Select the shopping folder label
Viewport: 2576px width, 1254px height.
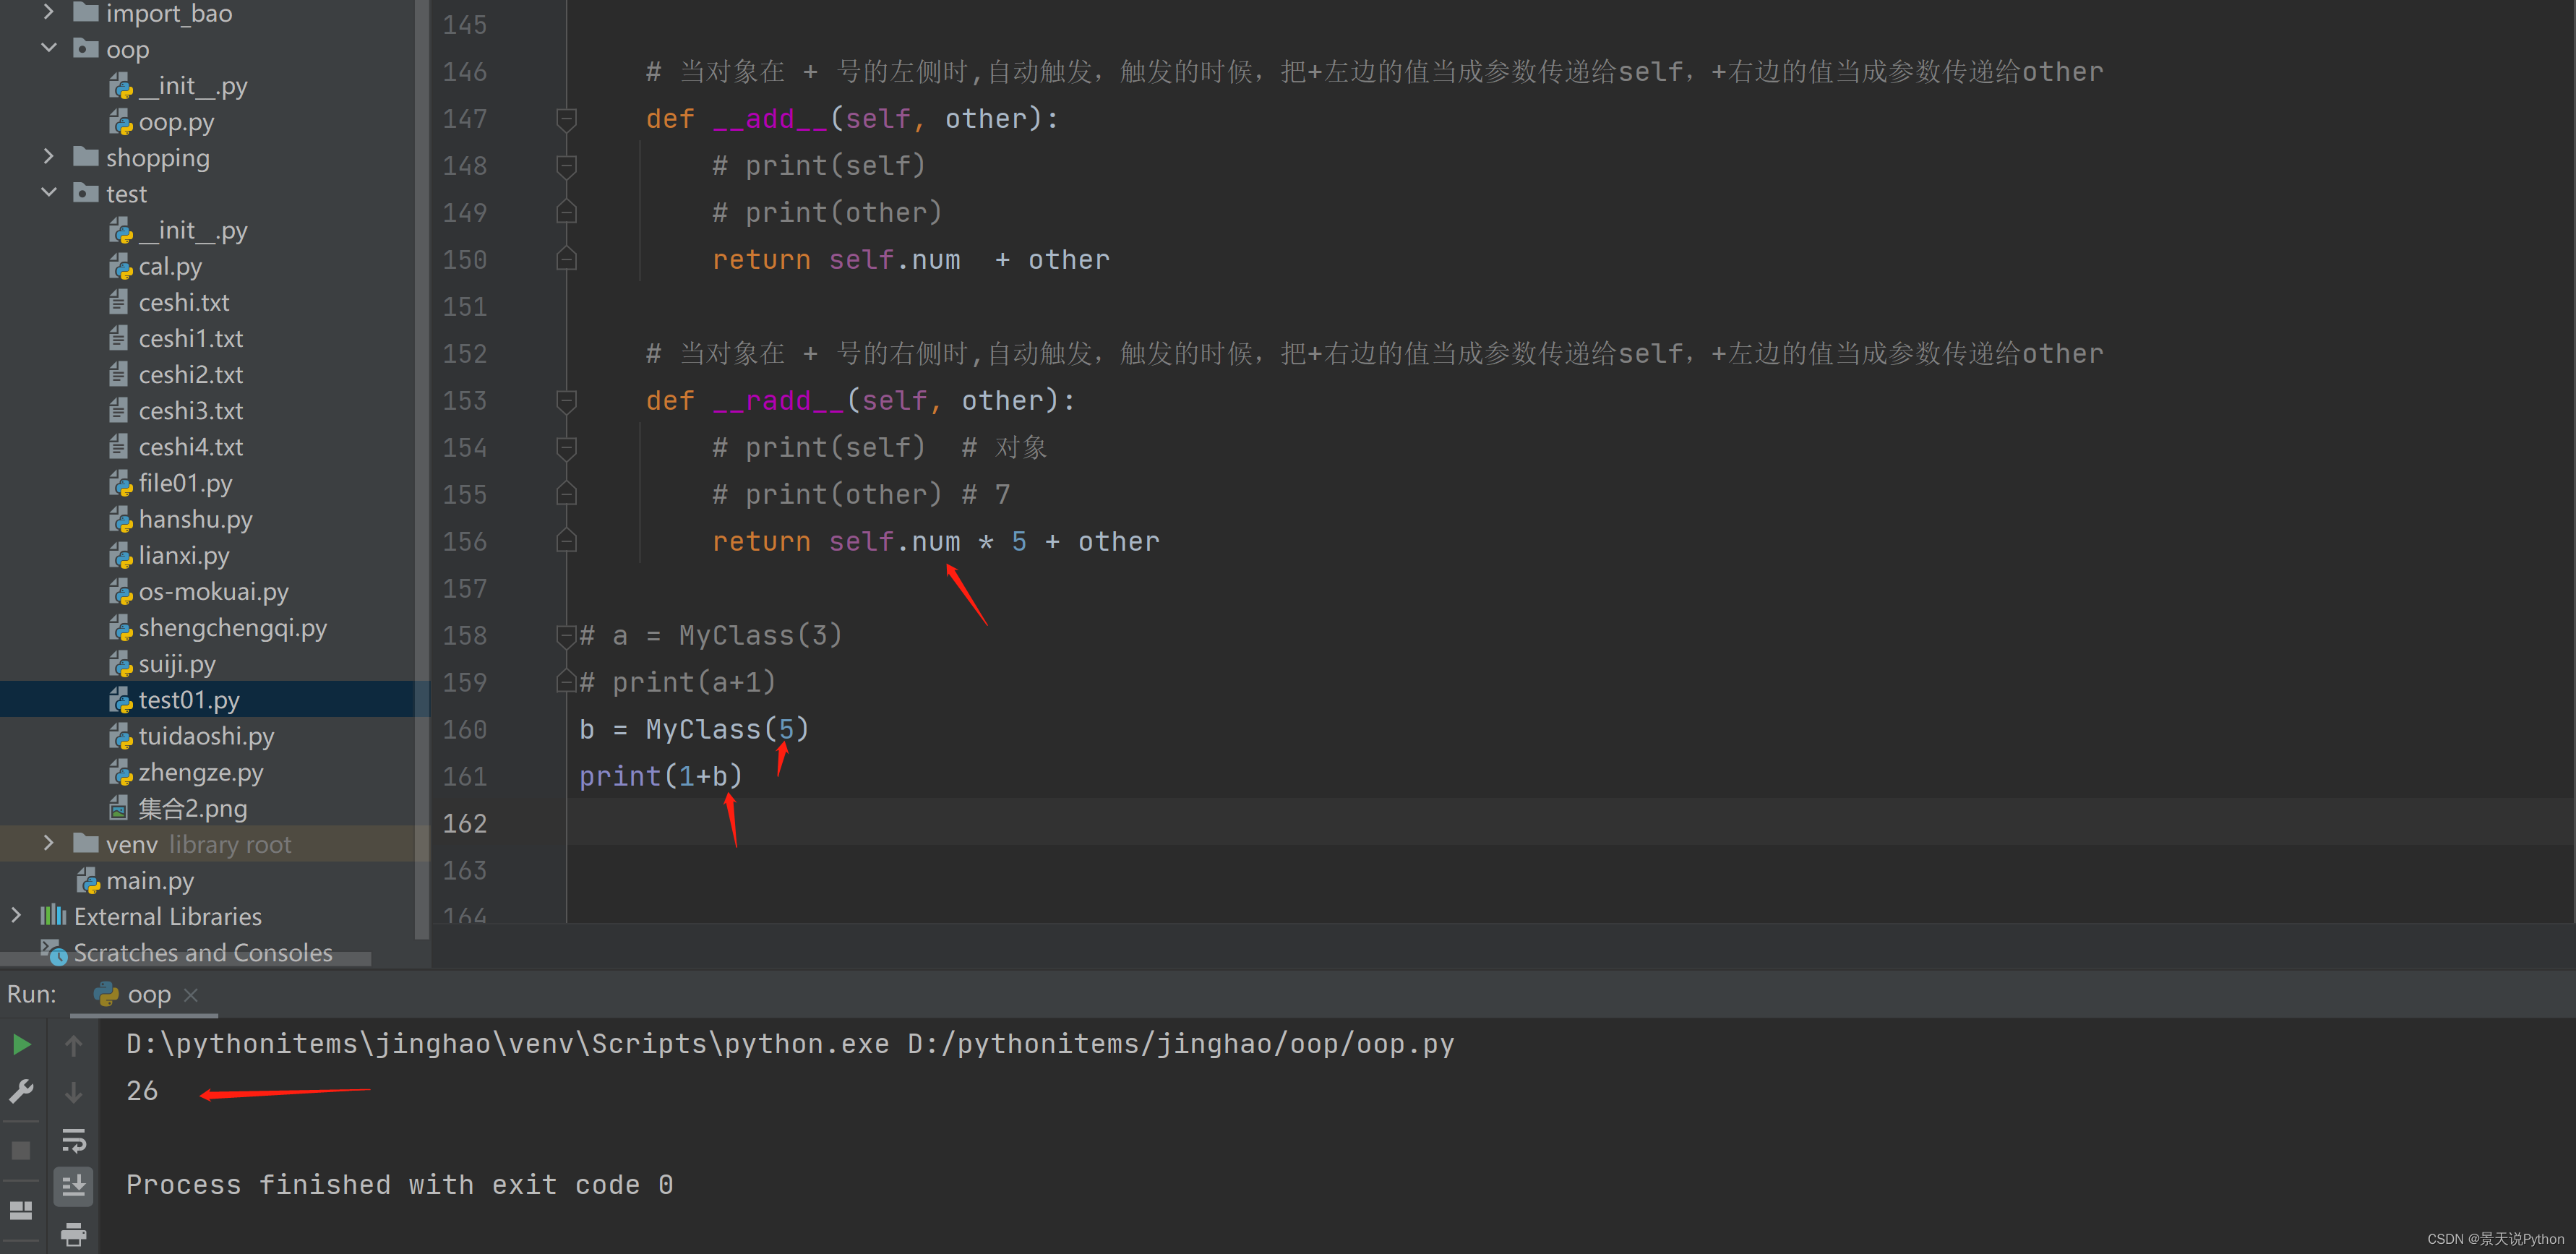pyautogui.click(x=158, y=158)
